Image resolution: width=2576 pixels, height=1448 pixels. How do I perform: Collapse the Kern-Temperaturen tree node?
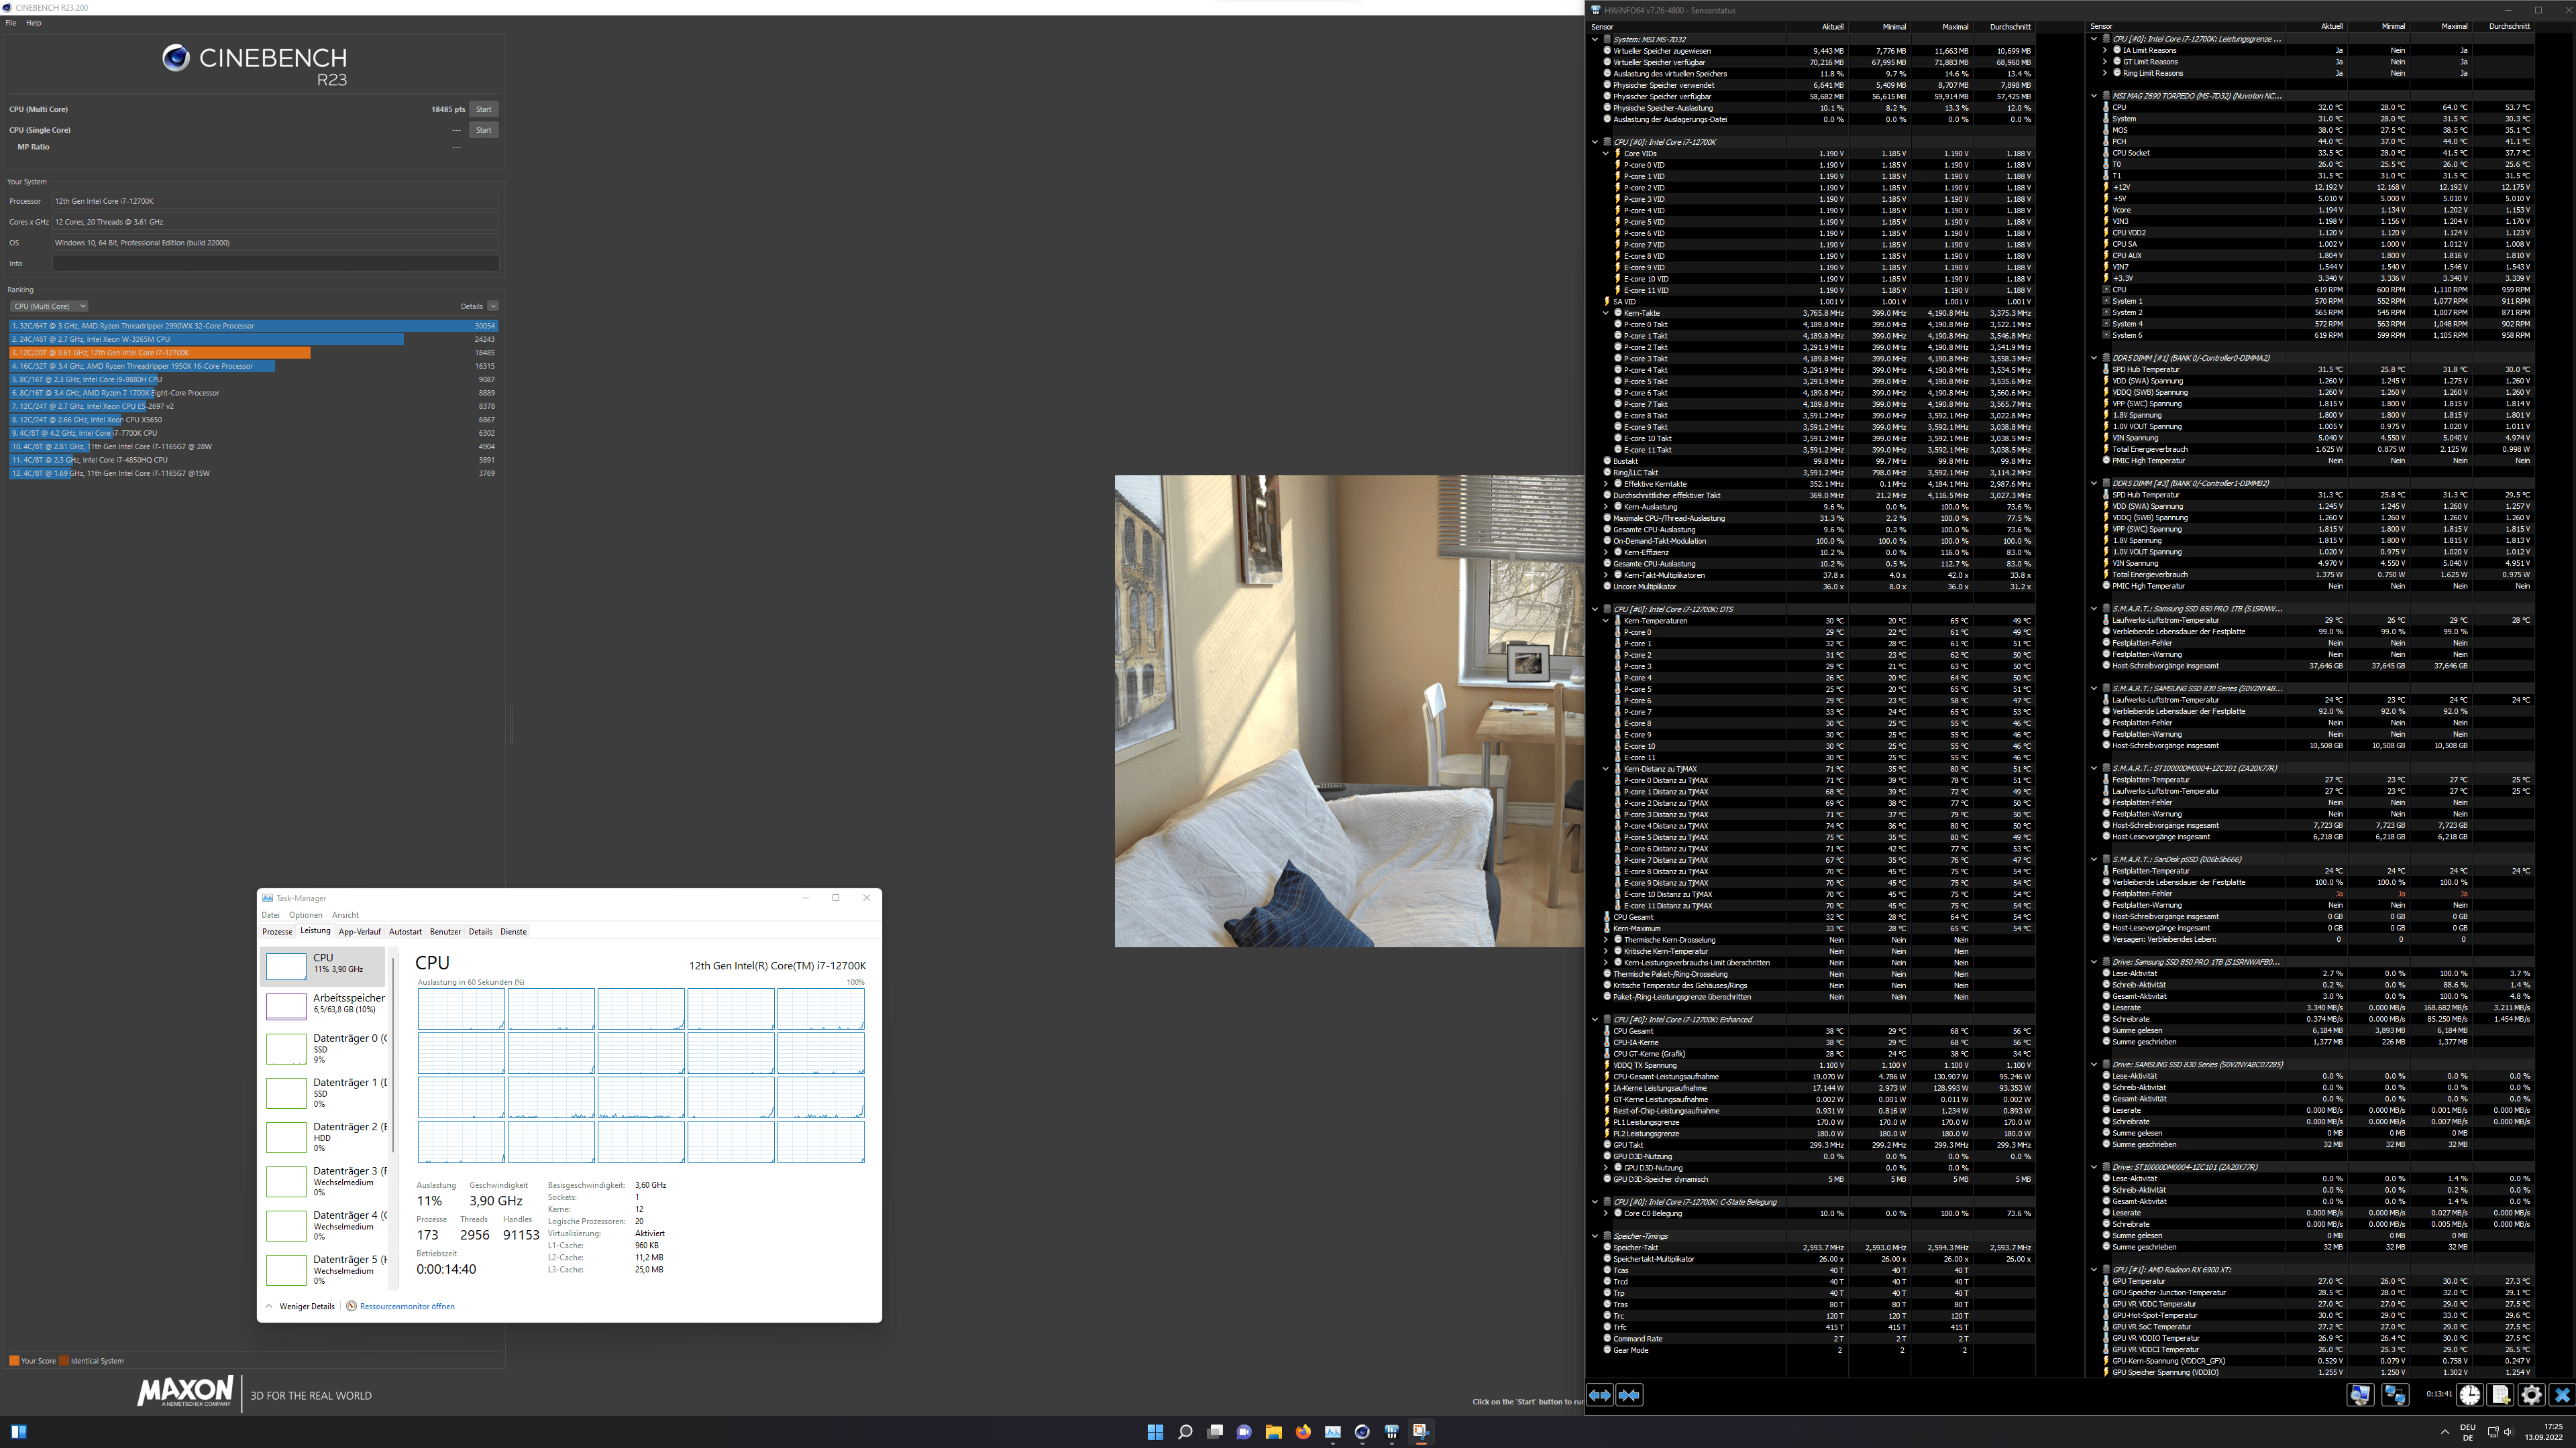click(x=1606, y=621)
